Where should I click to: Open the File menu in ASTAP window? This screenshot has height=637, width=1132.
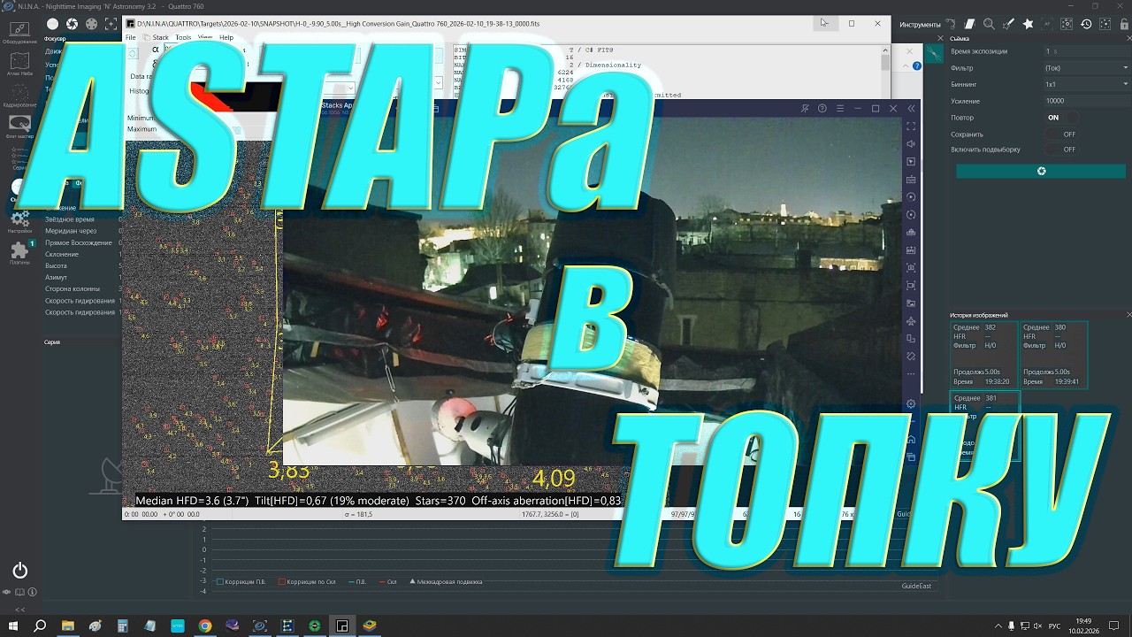click(131, 38)
